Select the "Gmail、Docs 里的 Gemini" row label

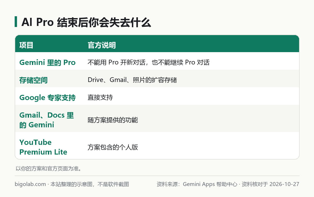pos(47,120)
